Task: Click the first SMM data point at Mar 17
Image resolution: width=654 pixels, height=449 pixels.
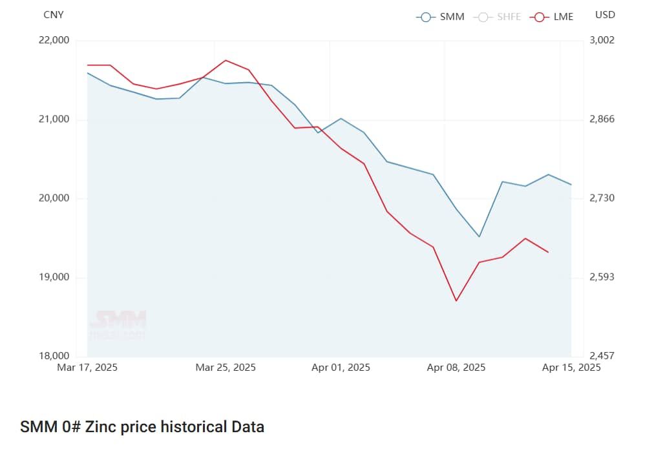Action: [x=88, y=73]
